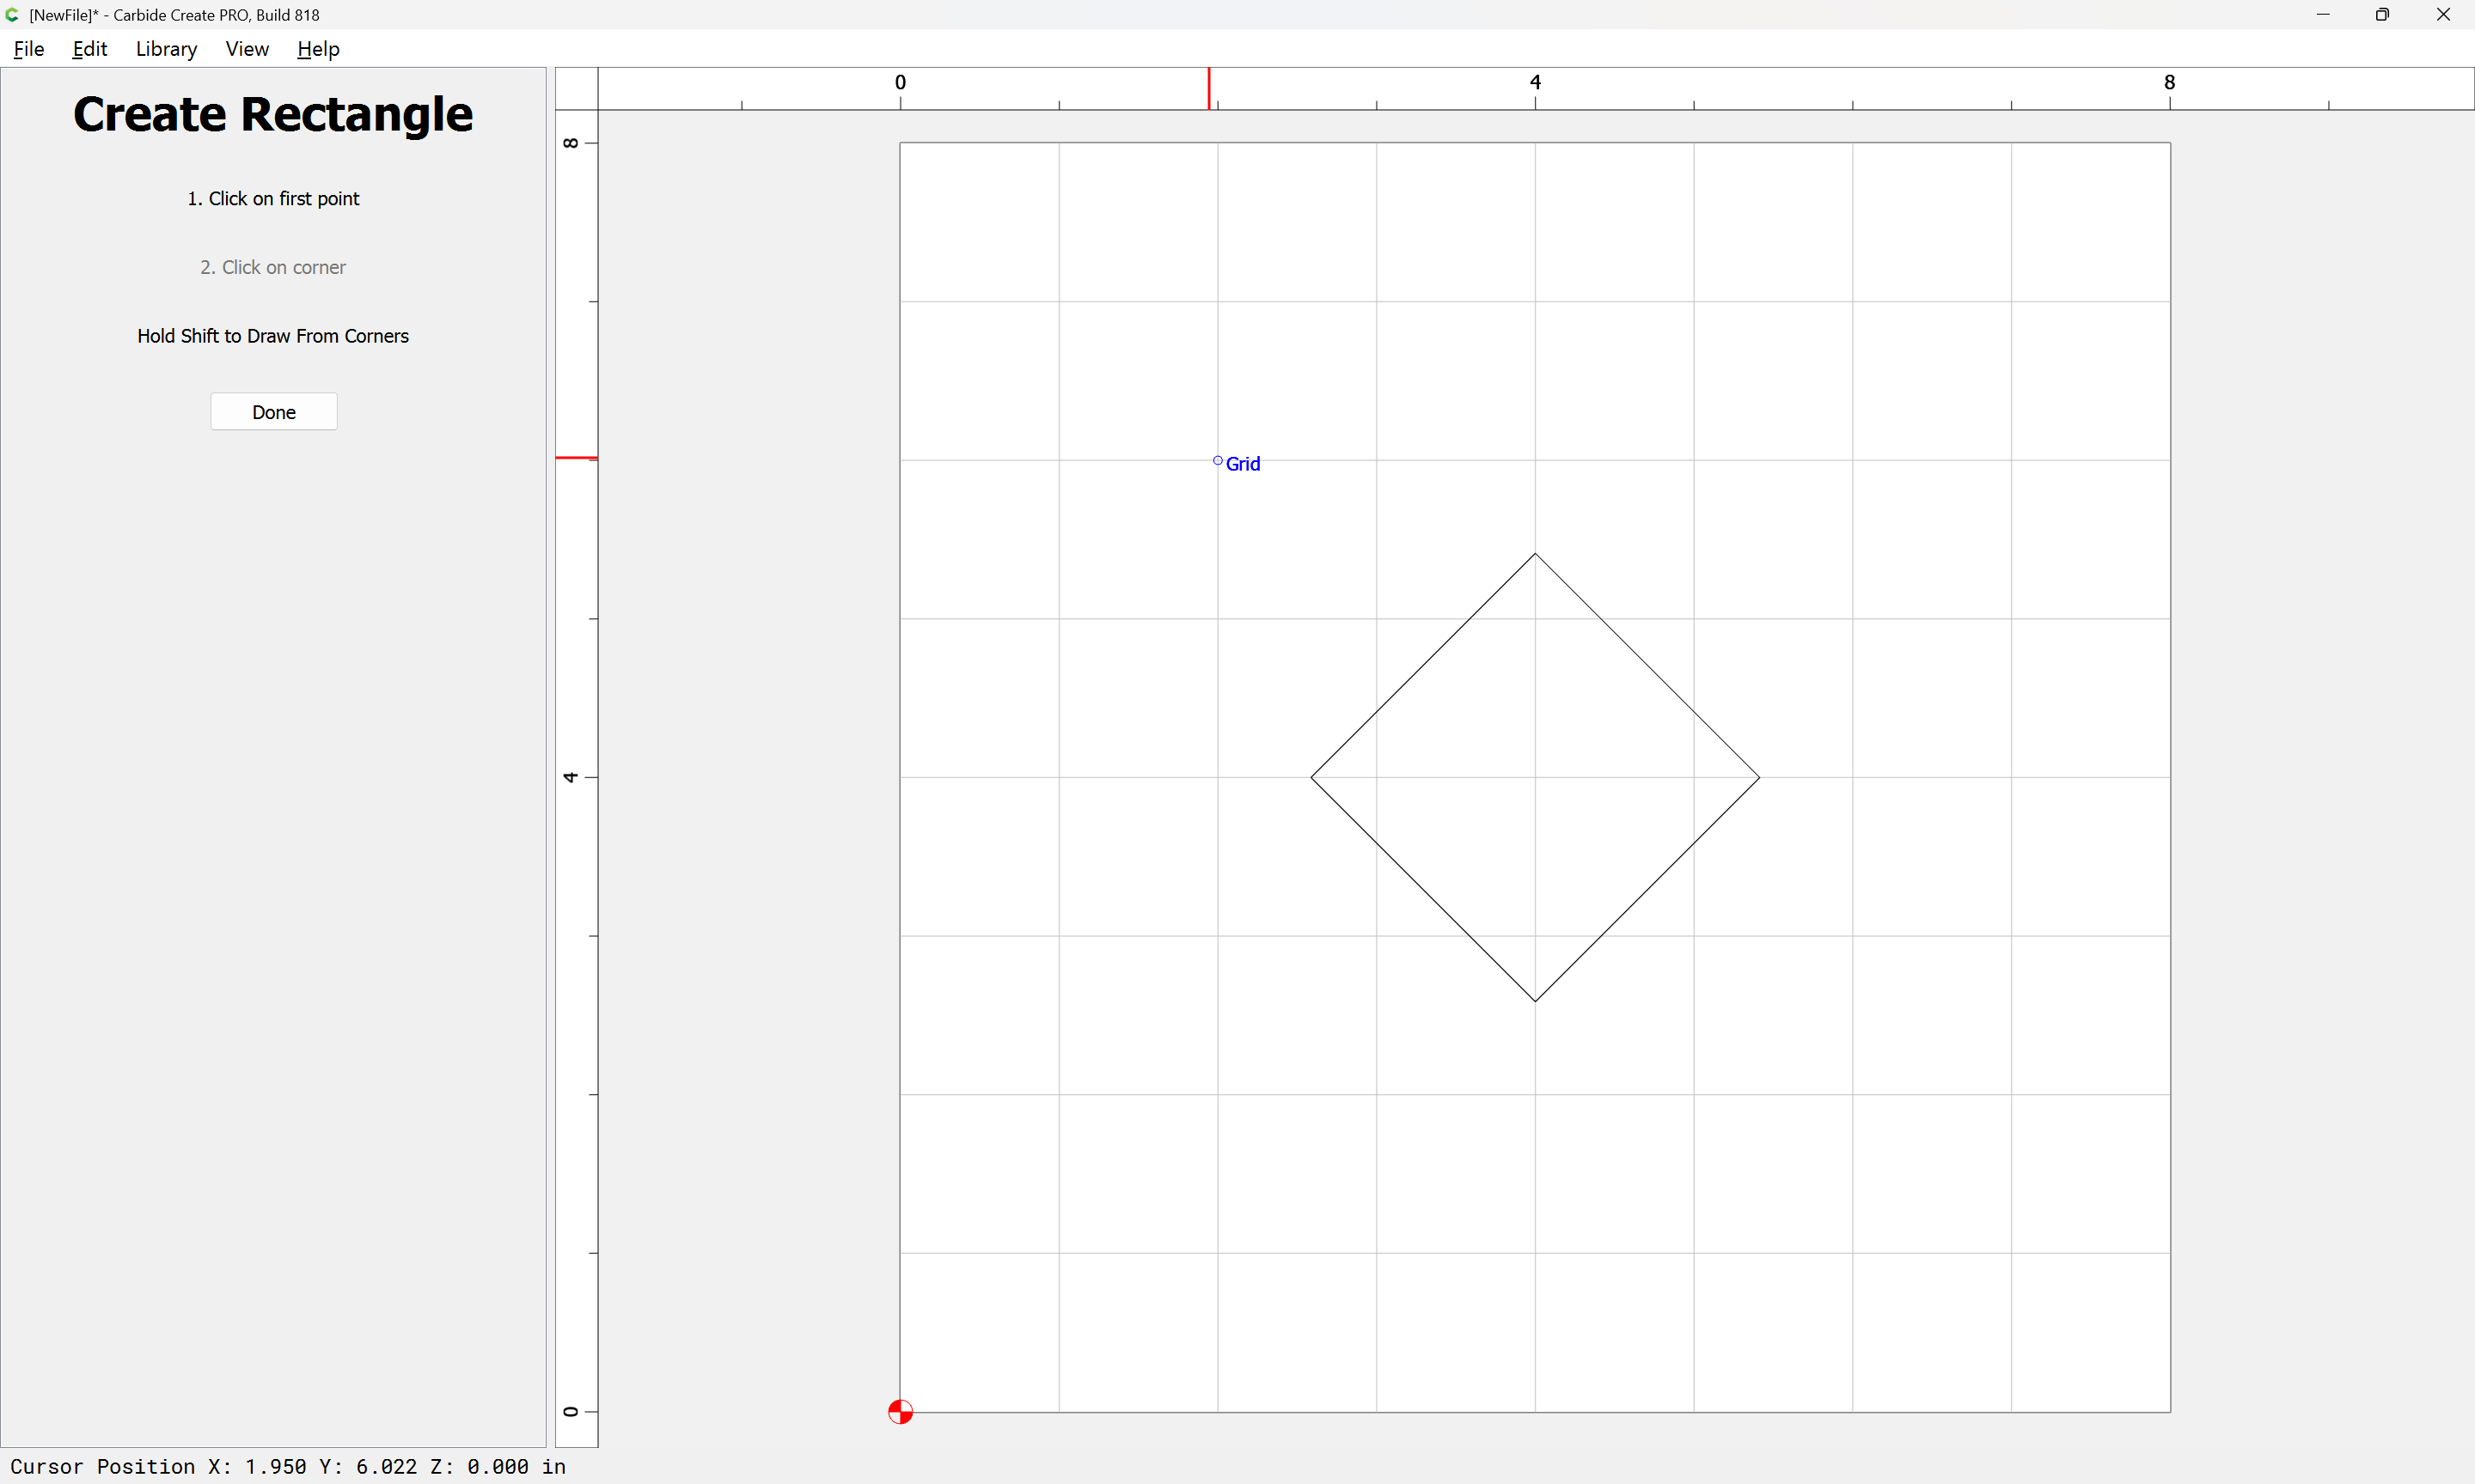Screen dimensions: 2475x1484
Task: Close the Carbide Create window
Action: [x=2443, y=15]
